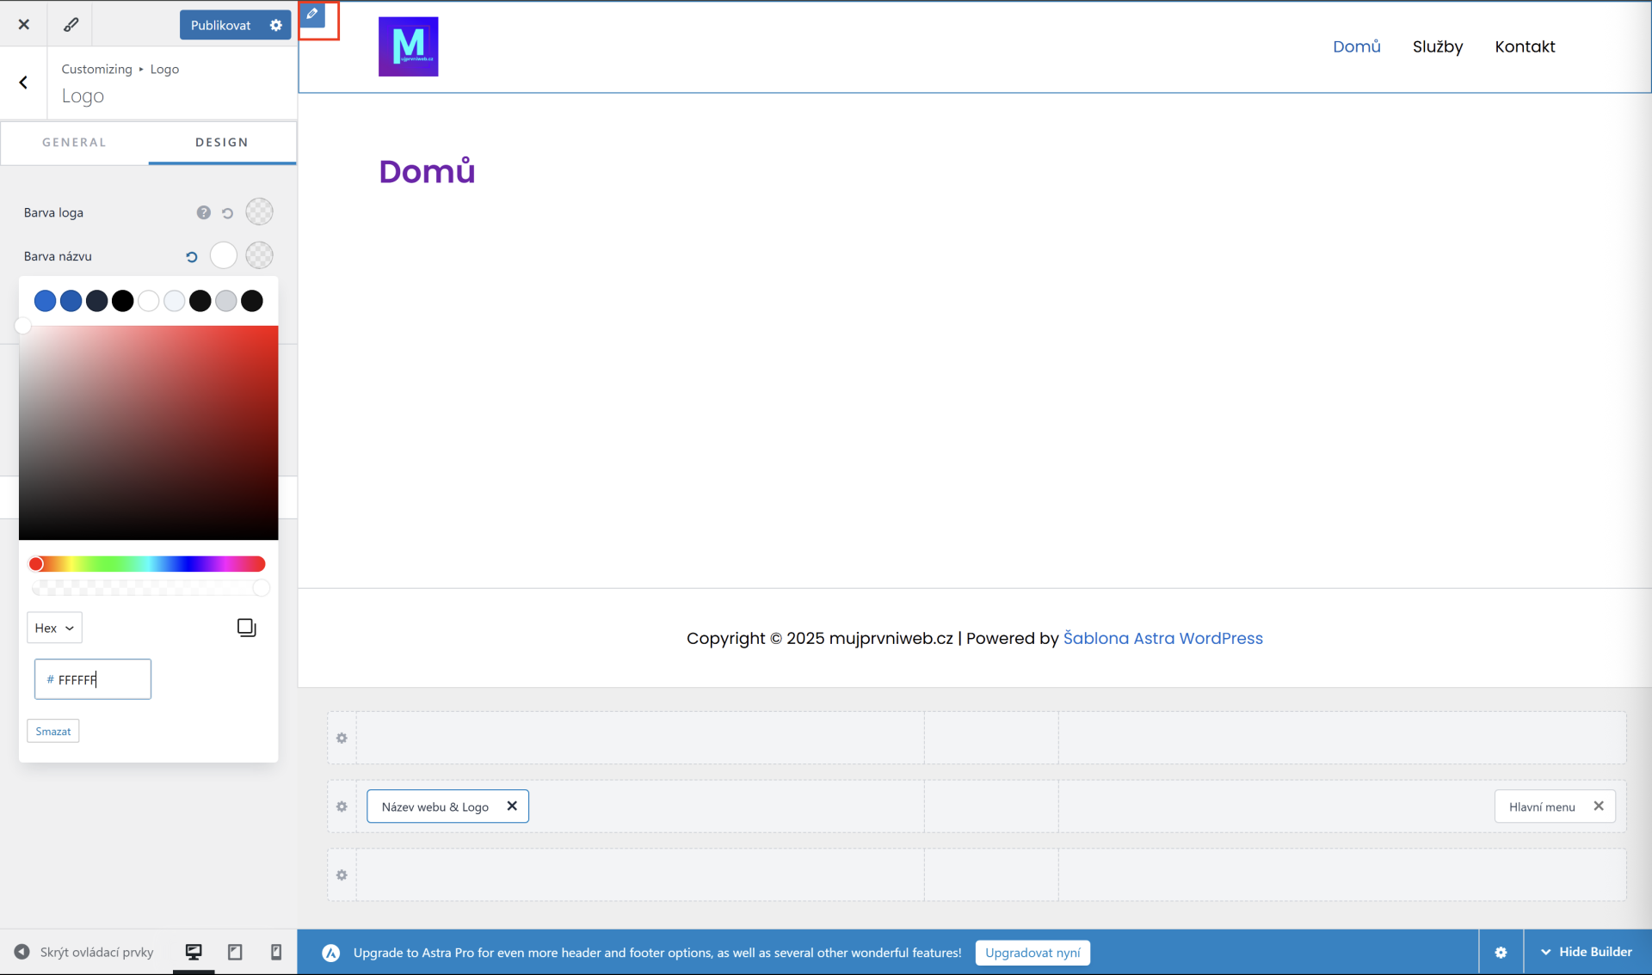Open settings gear for the middle header row
This screenshot has width=1652, height=975.
(342, 806)
